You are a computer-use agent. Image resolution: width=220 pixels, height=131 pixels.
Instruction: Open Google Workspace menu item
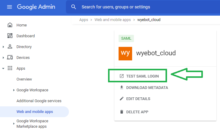33,90
